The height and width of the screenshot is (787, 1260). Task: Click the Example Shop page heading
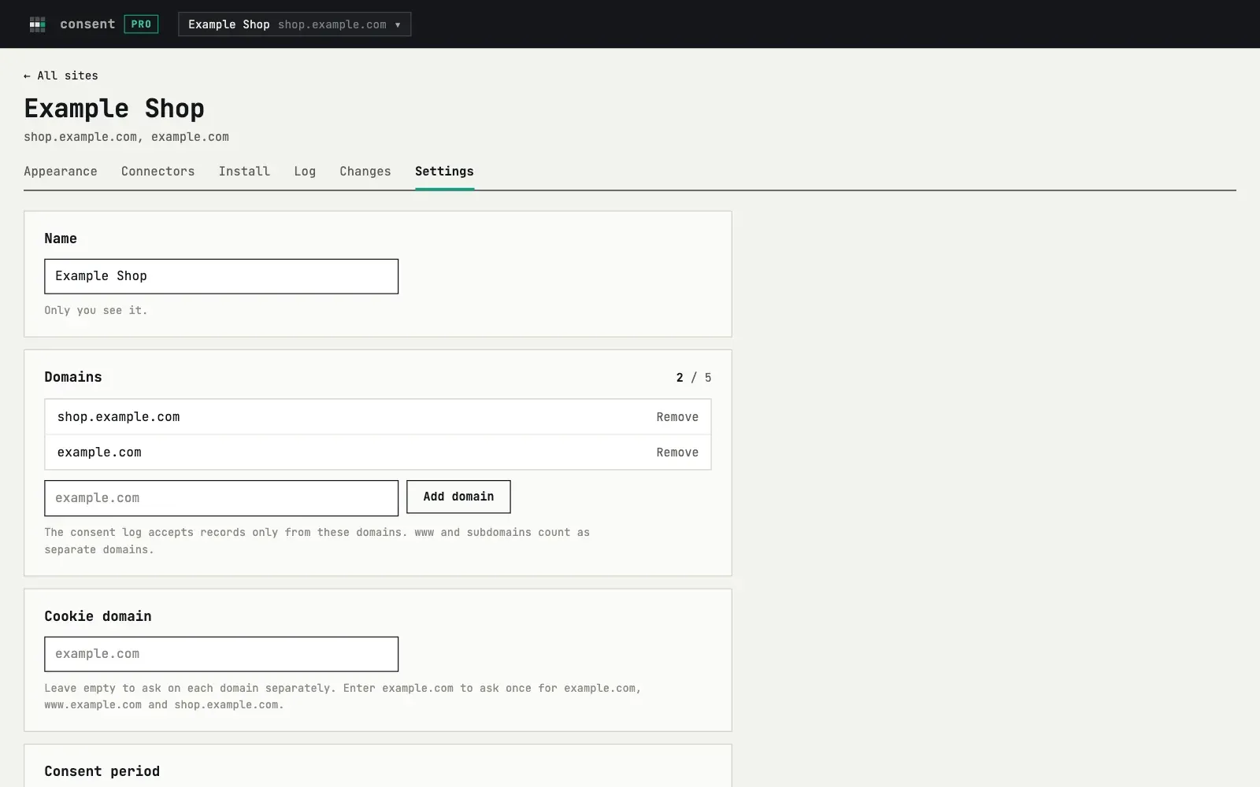click(x=114, y=109)
